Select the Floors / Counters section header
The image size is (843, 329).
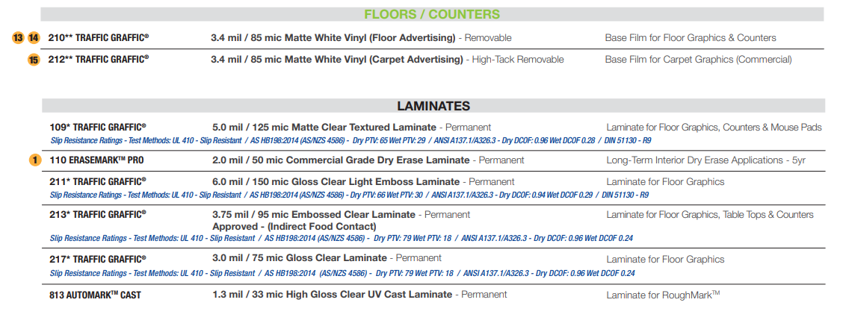point(432,14)
